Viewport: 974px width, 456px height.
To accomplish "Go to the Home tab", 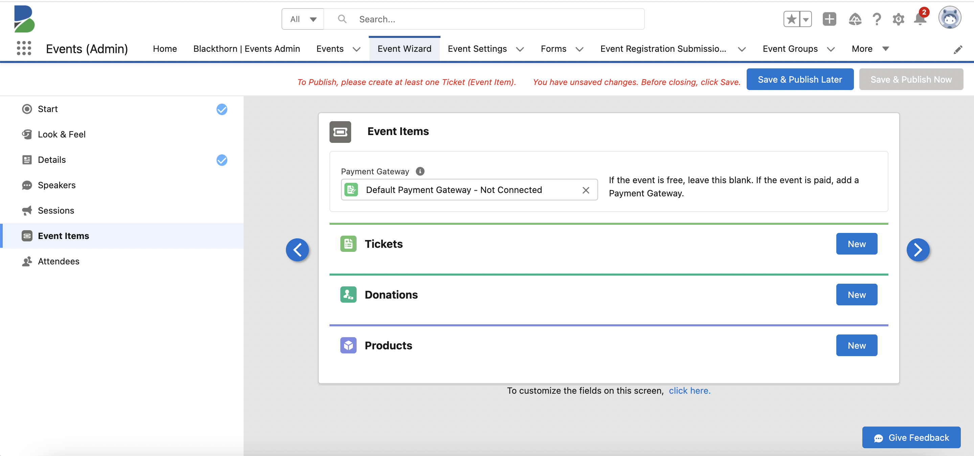I will [165, 49].
